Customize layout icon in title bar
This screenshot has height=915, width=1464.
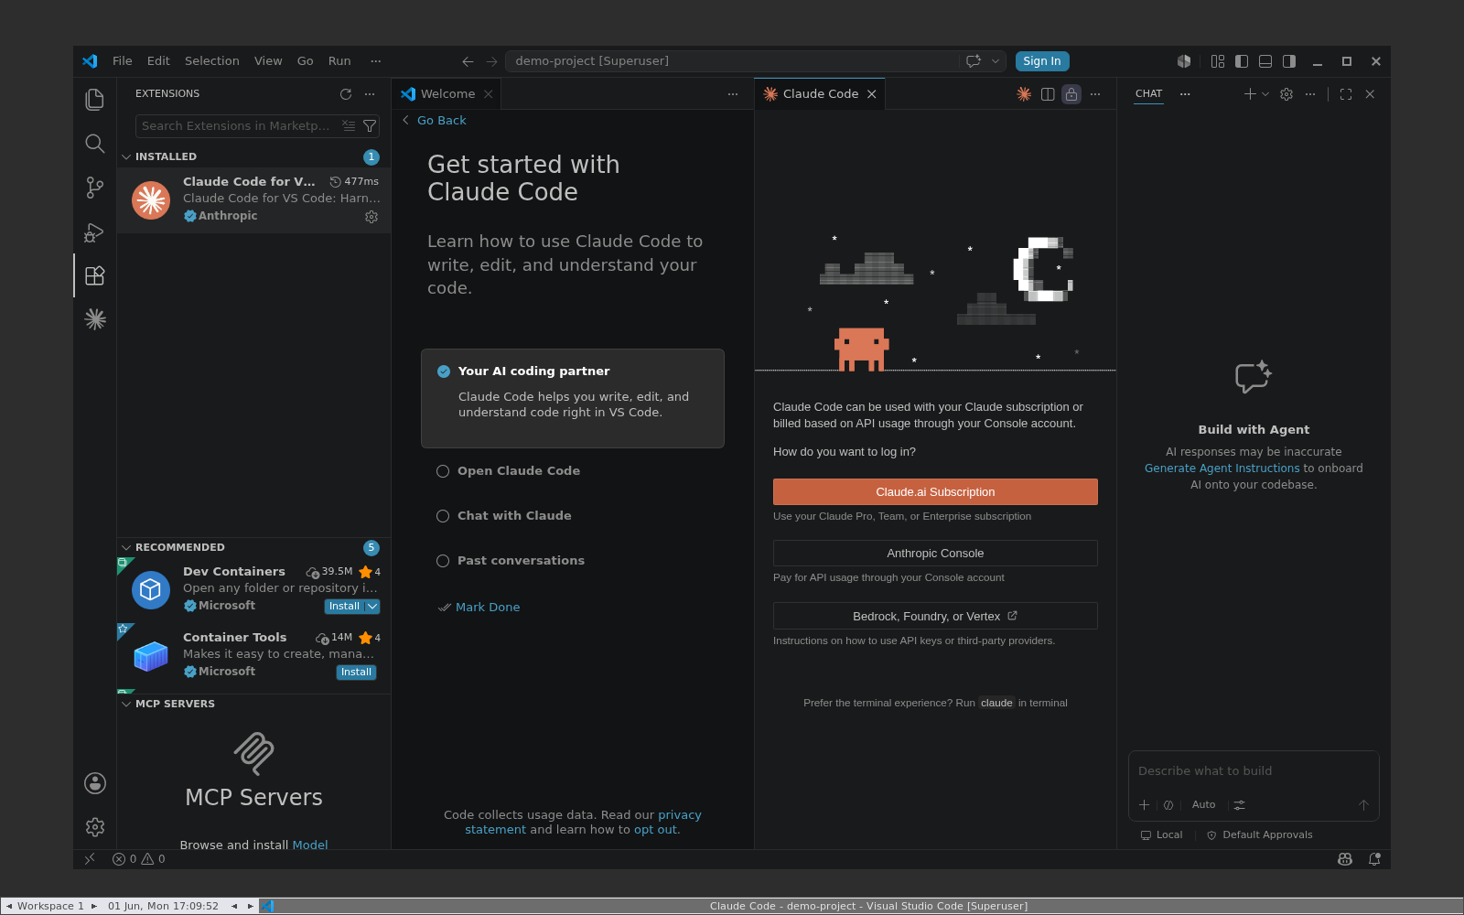[1218, 61]
